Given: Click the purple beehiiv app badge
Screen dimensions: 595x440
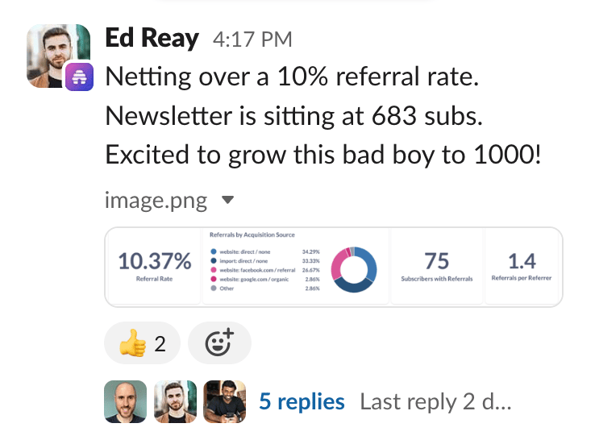Looking at the screenshot, I should tap(79, 77).
